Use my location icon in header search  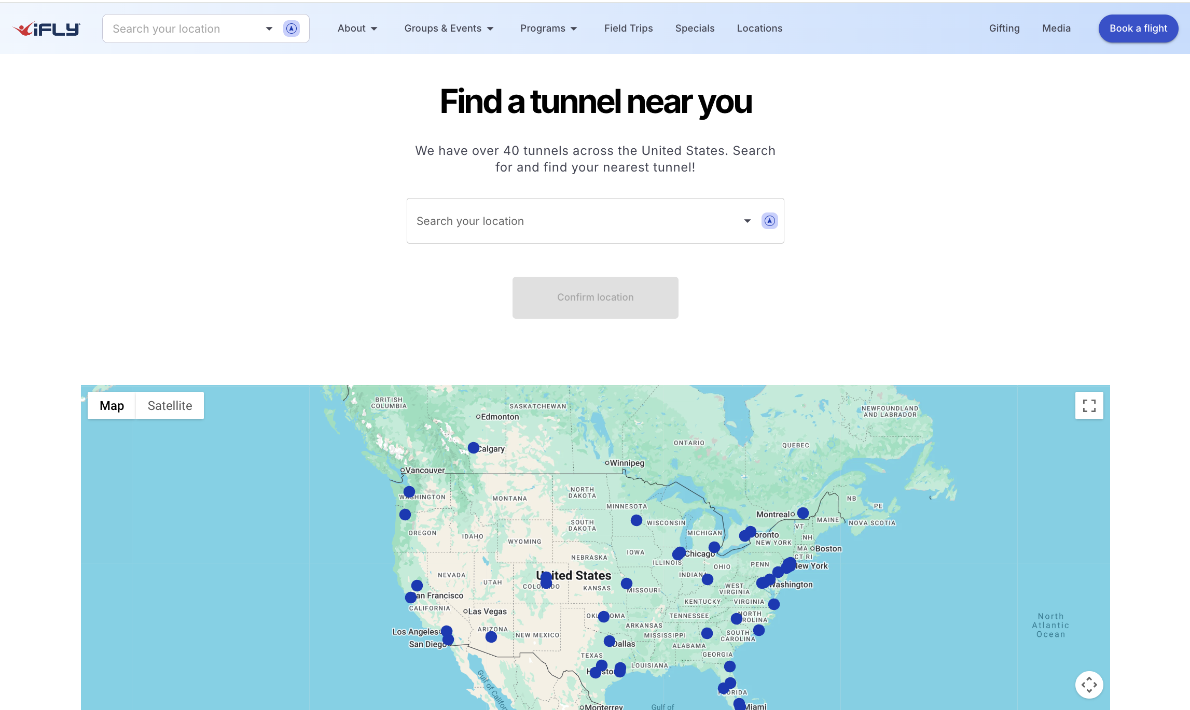point(292,29)
